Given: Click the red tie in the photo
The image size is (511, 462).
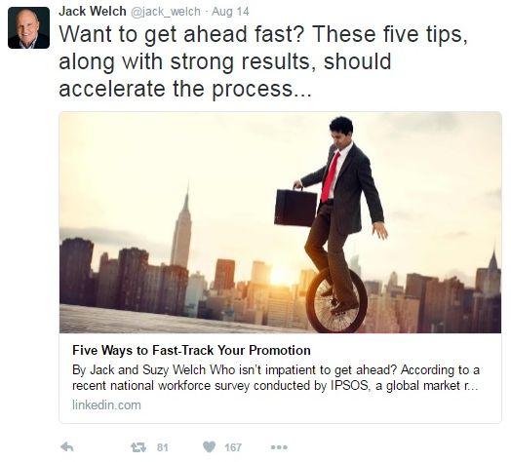Looking at the screenshot, I should click(x=331, y=177).
